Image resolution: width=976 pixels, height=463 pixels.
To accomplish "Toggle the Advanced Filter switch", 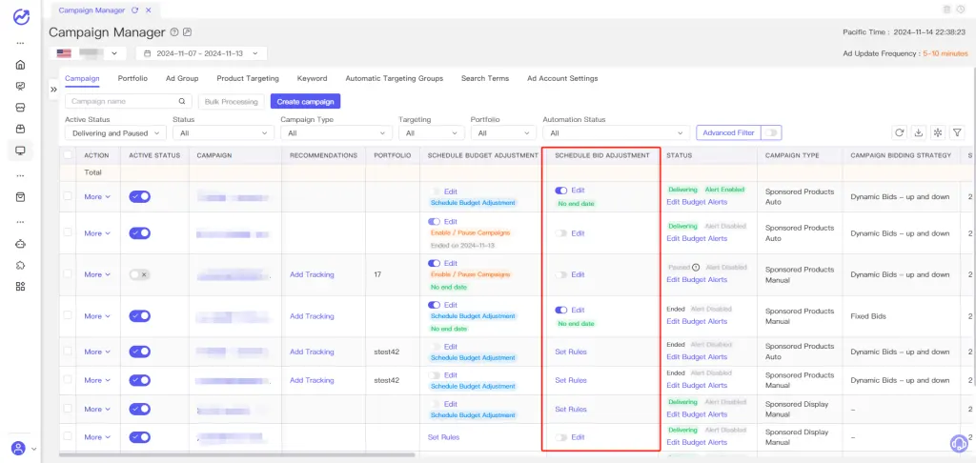I will click(771, 132).
